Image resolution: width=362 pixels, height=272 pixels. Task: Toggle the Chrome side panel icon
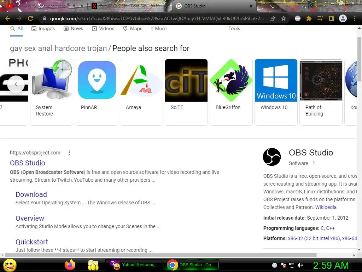click(x=332, y=18)
